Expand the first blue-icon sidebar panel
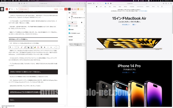The height and width of the screenshot is (108, 173). tap(77, 26)
